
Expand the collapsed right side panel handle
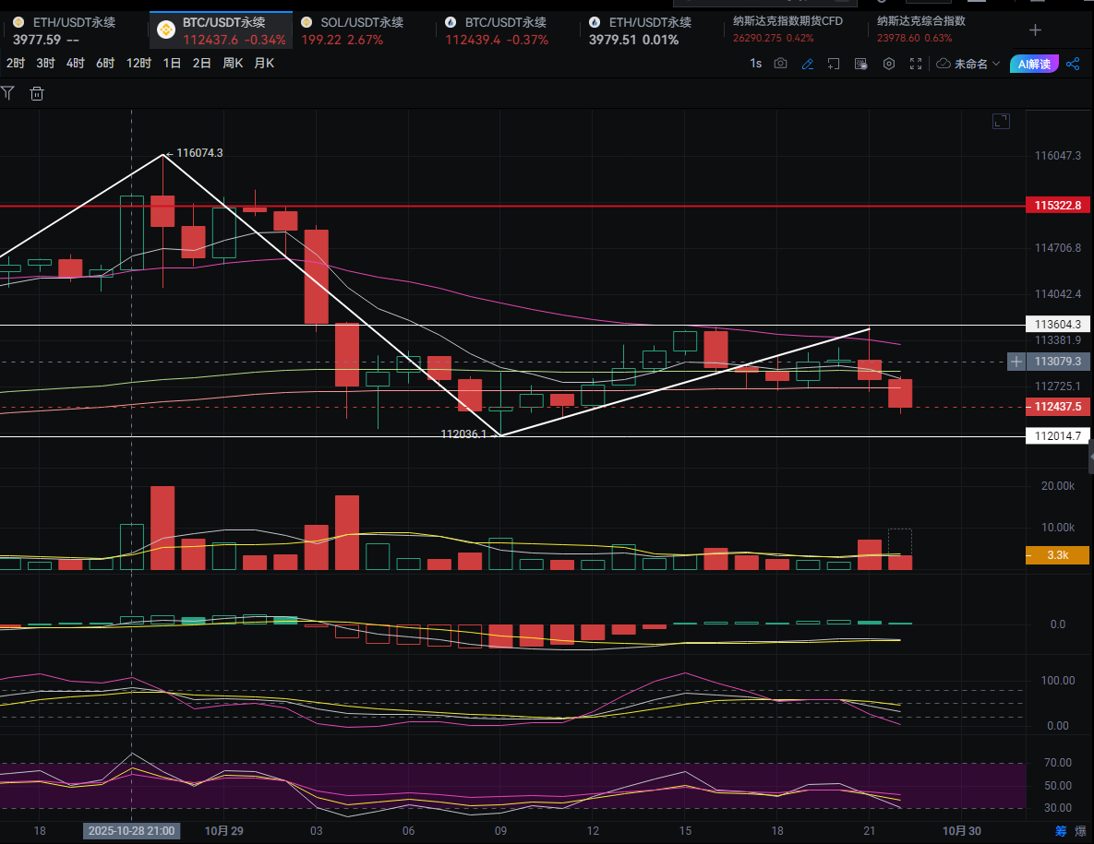[x=1088, y=455]
